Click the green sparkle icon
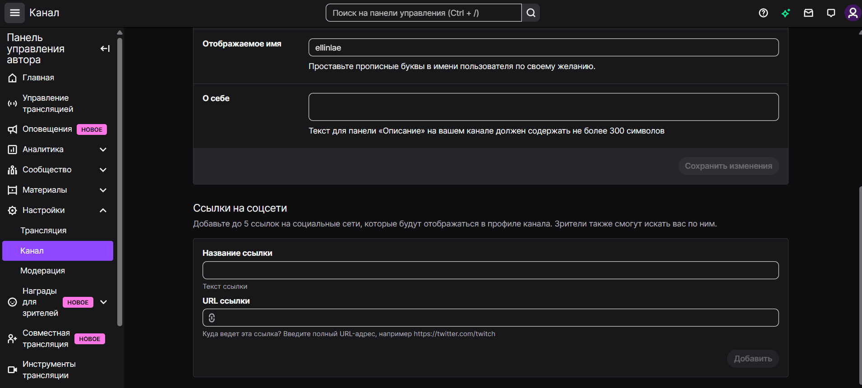Image resolution: width=862 pixels, height=388 pixels. [786, 13]
